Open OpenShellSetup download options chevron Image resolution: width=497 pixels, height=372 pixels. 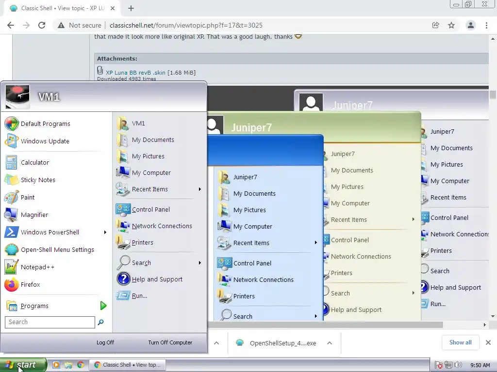pos(330,343)
